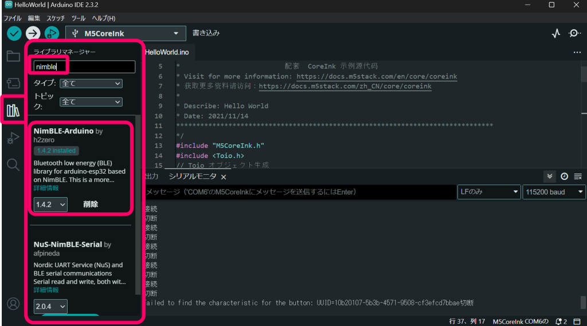Image resolution: width=587 pixels, height=326 pixels.
Task: Click the library list vertical scrollbar
Action: point(138,205)
